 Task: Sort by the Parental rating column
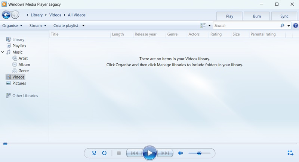[x=267, y=34]
